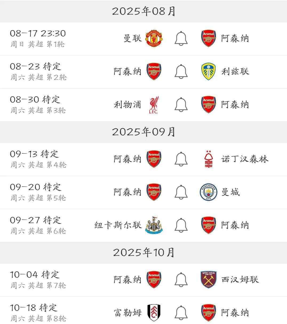Image resolution: width=287 pixels, height=324 pixels.
Task: Open team 西汉姆联 name link
Action: coord(240,280)
